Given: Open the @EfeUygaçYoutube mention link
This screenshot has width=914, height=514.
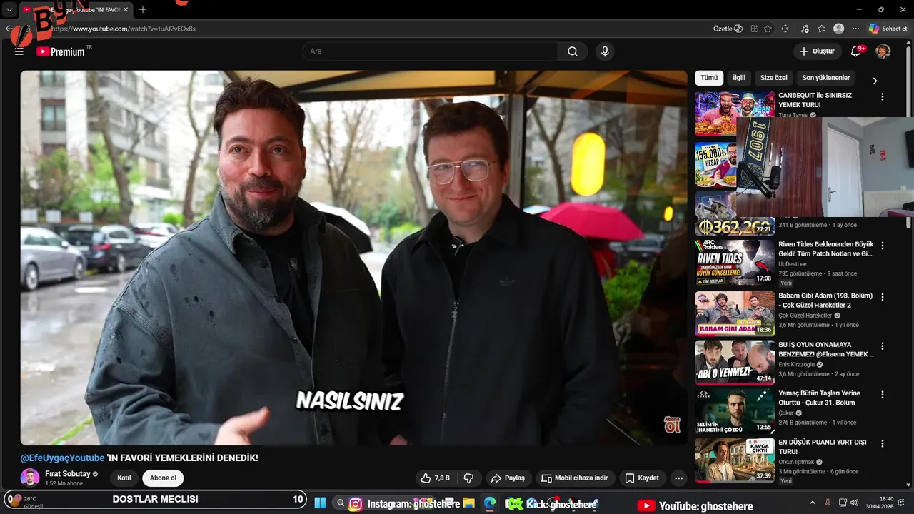Looking at the screenshot, I should pyautogui.click(x=62, y=458).
